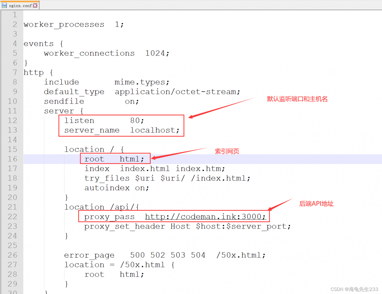The width and height of the screenshot is (382, 294).
Task: Click the 'http {' line
Action: [x=38, y=73]
